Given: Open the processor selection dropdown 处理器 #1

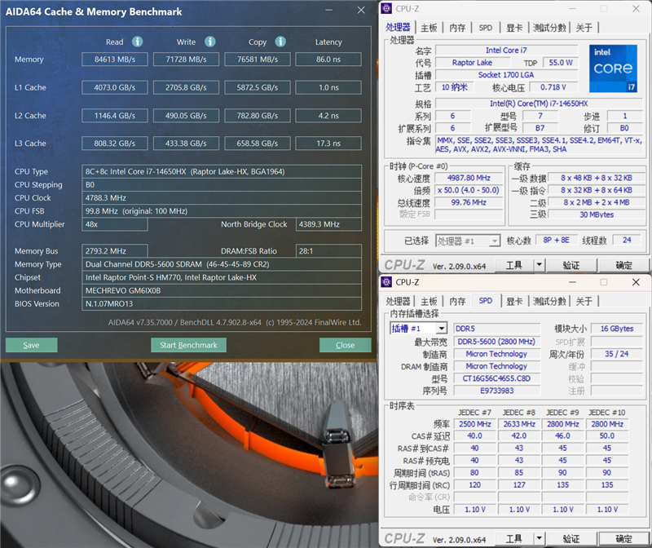Looking at the screenshot, I should [x=468, y=241].
